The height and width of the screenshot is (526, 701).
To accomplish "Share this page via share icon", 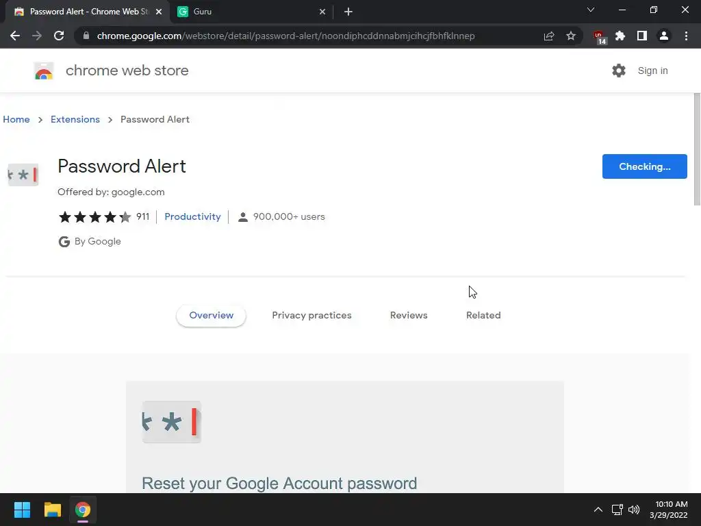I will coord(549,36).
